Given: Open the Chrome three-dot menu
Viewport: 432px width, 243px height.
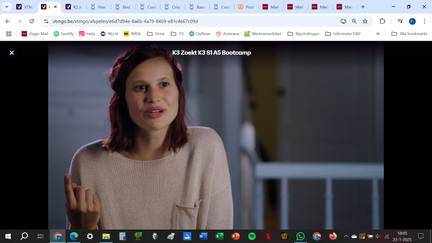Looking at the screenshot, I should pos(424,21).
